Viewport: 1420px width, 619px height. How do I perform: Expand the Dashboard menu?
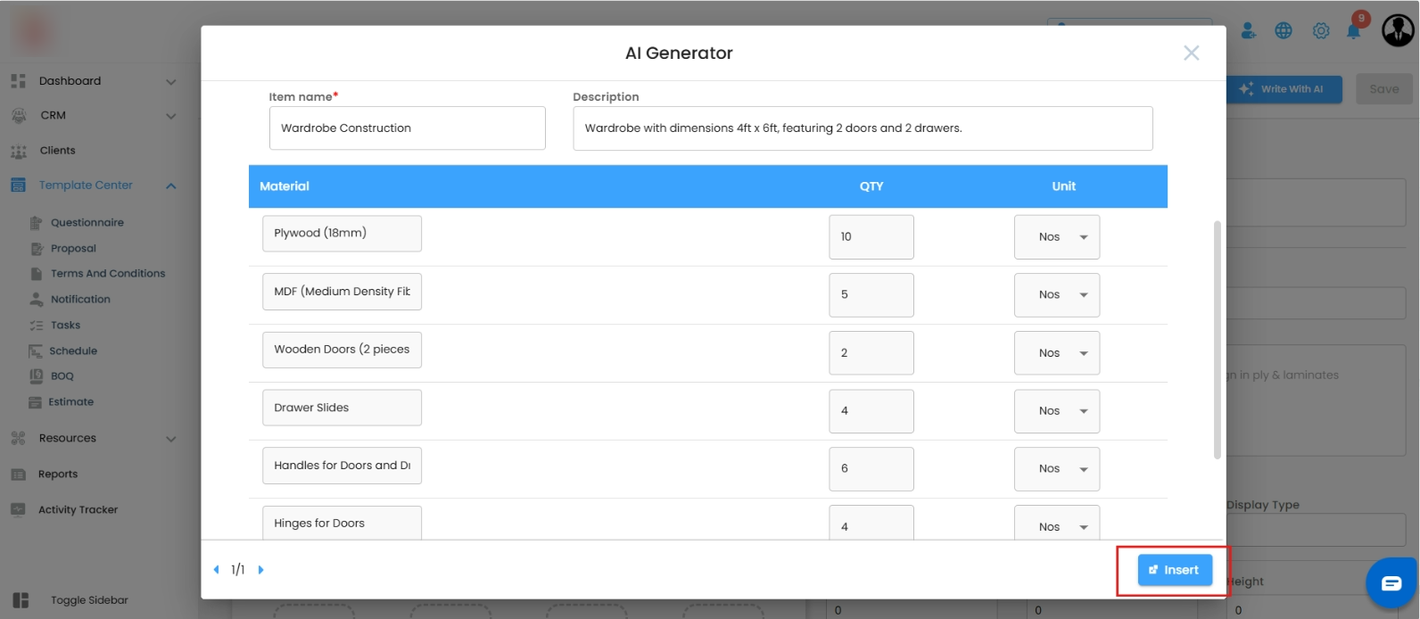[x=171, y=82]
